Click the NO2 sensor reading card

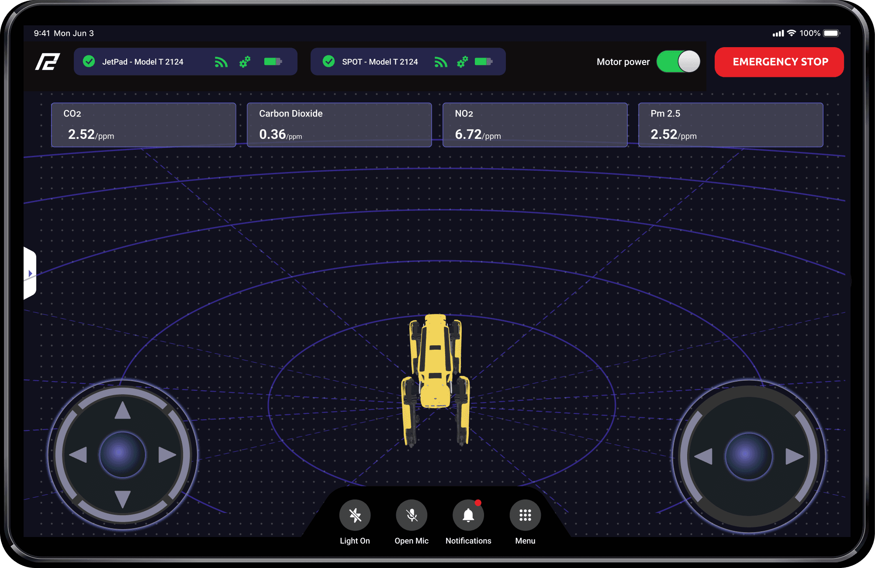tap(535, 125)
